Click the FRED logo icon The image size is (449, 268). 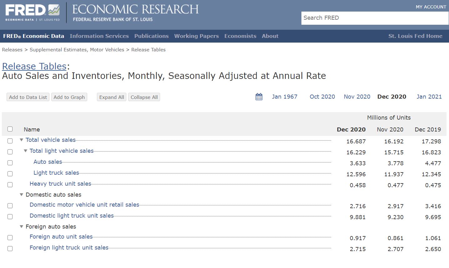tap(33, 13)
